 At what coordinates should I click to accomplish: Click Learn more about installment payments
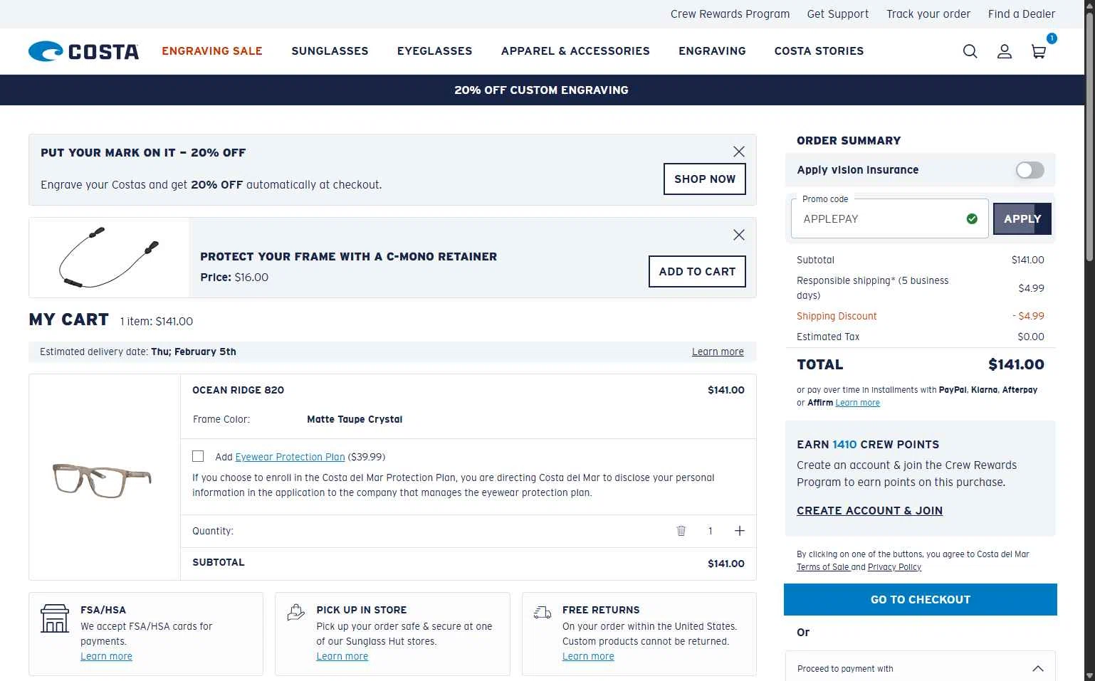click(x=857, y=403)
